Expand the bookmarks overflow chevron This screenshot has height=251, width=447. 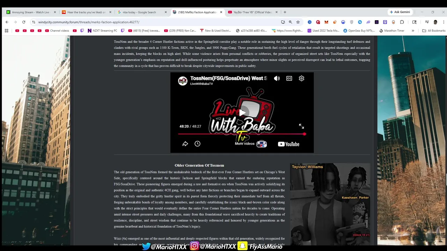[x=413, y=31]
